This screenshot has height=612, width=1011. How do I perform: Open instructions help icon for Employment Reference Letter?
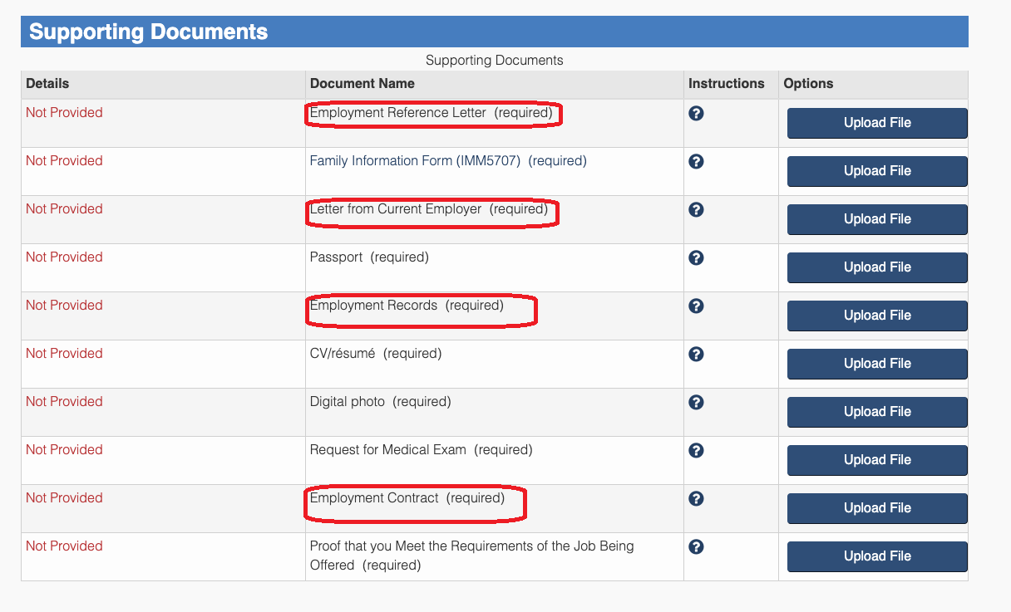click(x=697, y=113)
